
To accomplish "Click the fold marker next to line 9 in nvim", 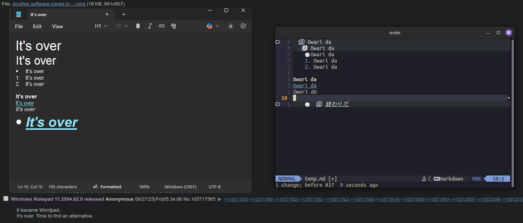I will coord(278,42).
